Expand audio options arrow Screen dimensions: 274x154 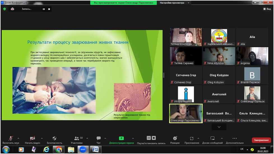point(18,138)
